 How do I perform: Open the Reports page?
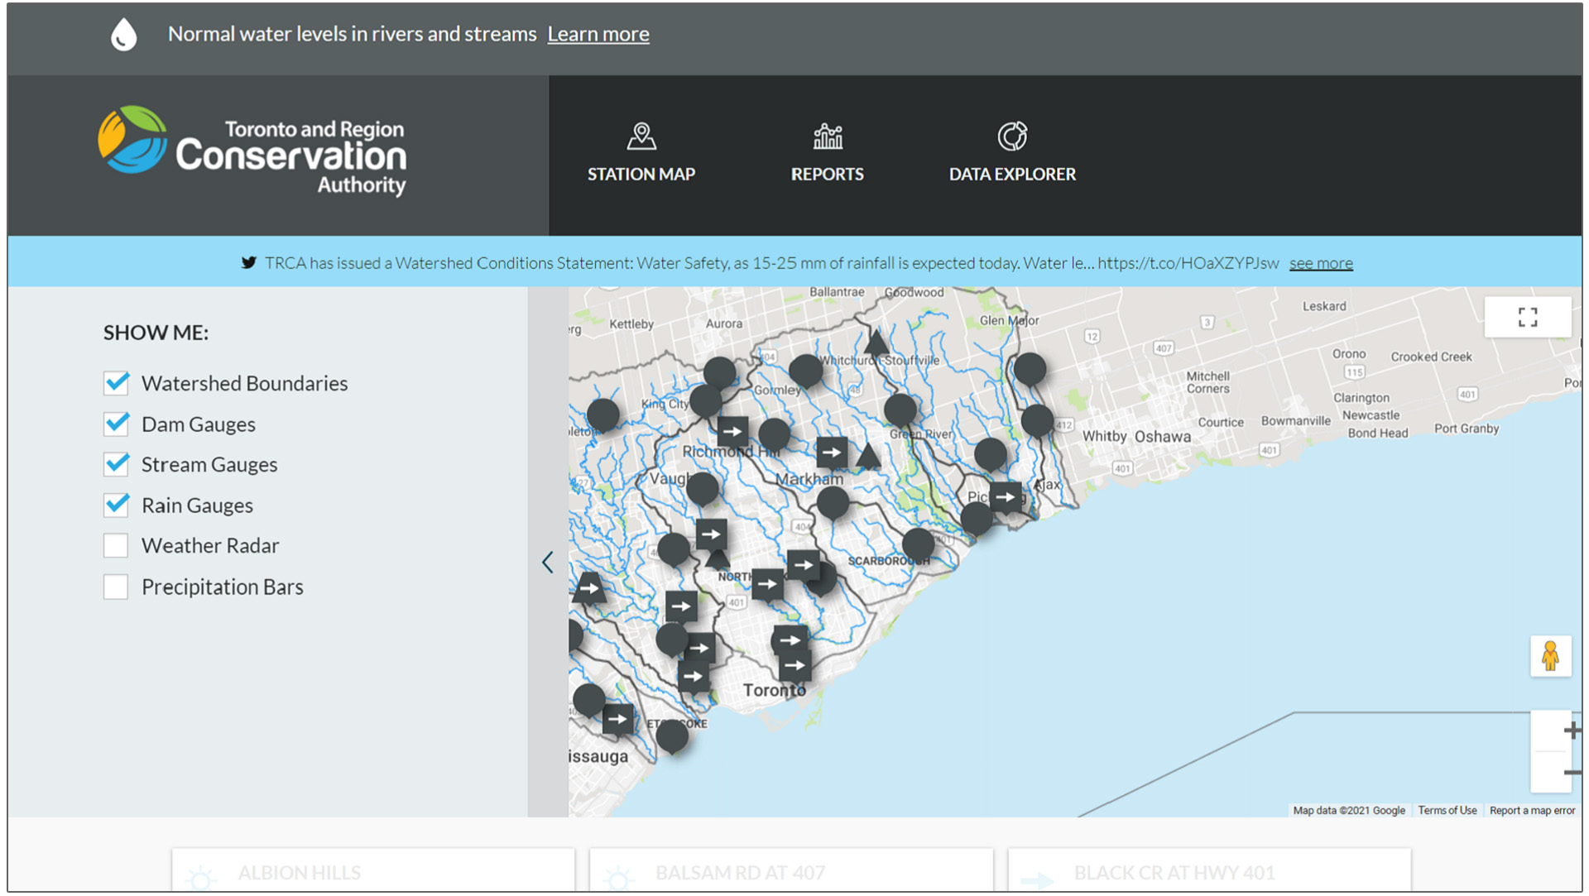(827, 154)
